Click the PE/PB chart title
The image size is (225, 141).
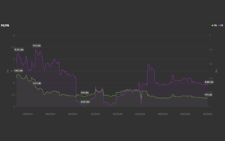click(5, 25)
